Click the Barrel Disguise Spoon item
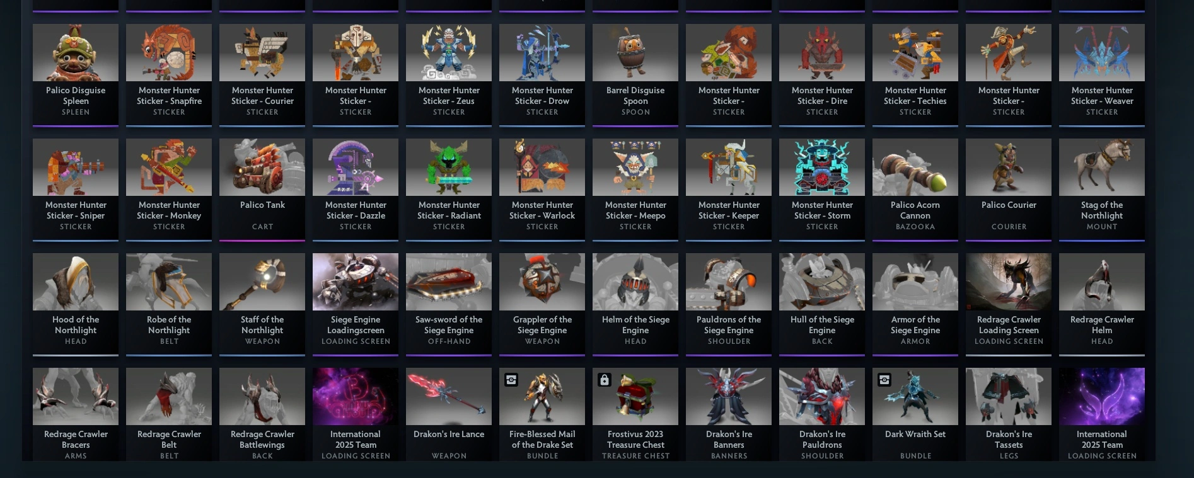 tap(635, 75)
